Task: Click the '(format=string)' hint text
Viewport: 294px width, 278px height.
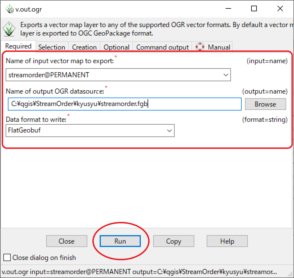Action: pos(265,120)
